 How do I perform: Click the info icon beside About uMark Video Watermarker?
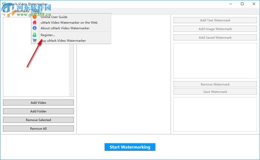click(35, 28)
